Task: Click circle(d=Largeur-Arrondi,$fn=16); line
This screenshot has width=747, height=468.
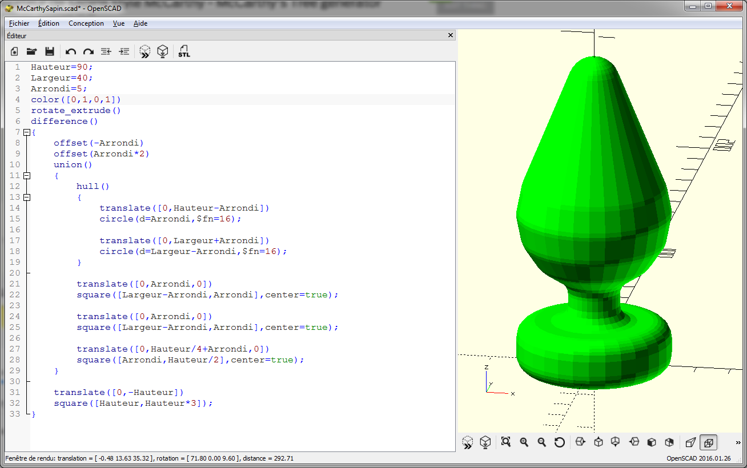Action: point(193,251)
